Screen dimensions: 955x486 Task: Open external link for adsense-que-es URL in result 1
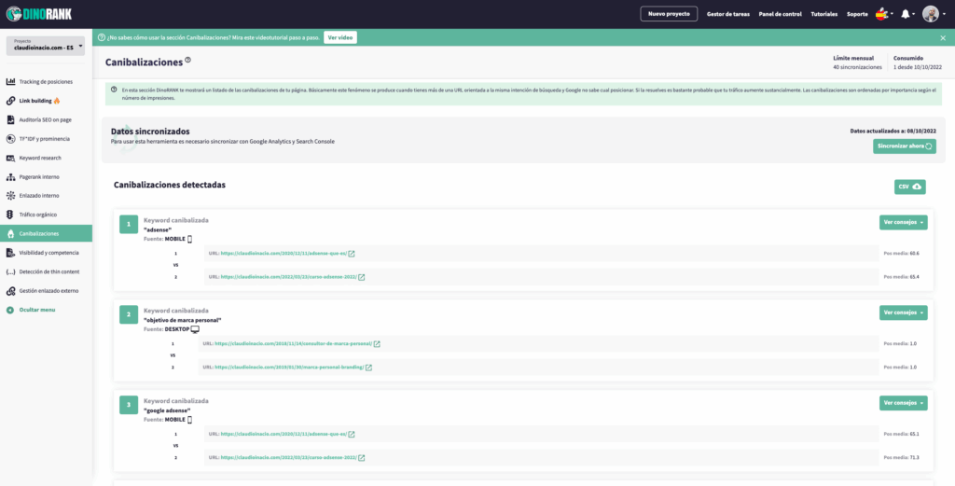(x=352, y=253)
